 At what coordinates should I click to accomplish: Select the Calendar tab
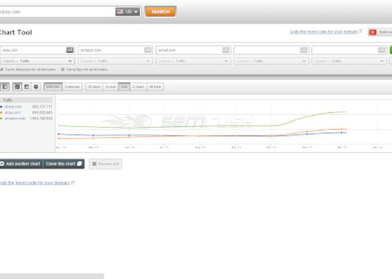(x=72, y=87)
